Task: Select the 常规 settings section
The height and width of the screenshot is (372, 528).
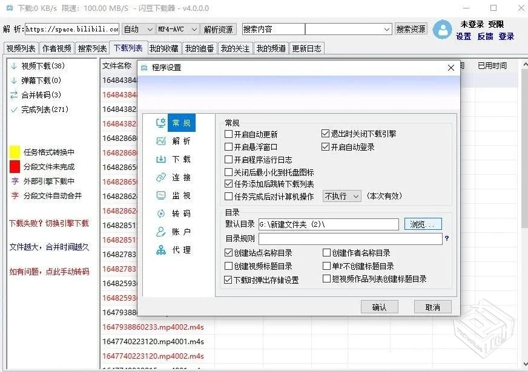Action: click(x=181, y=123)
